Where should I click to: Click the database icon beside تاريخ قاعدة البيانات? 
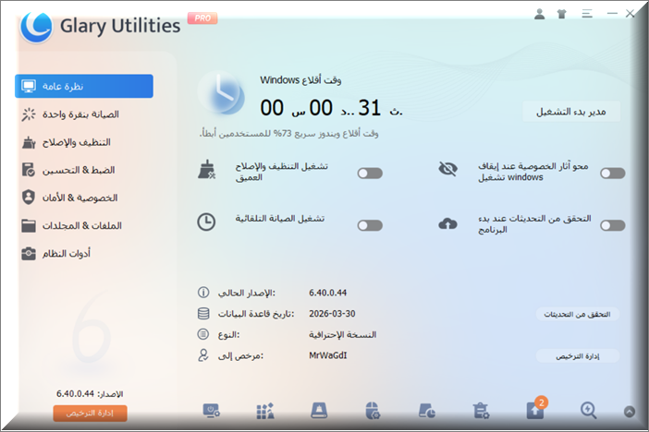pos(203,313)
